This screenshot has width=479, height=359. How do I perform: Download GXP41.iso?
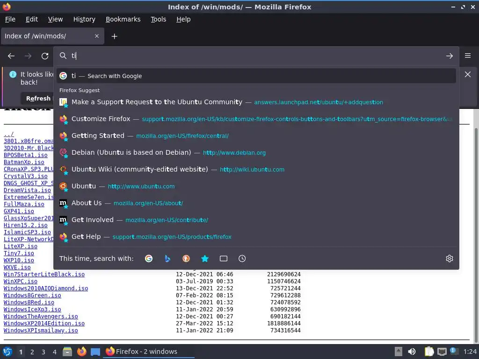[19, 211]
